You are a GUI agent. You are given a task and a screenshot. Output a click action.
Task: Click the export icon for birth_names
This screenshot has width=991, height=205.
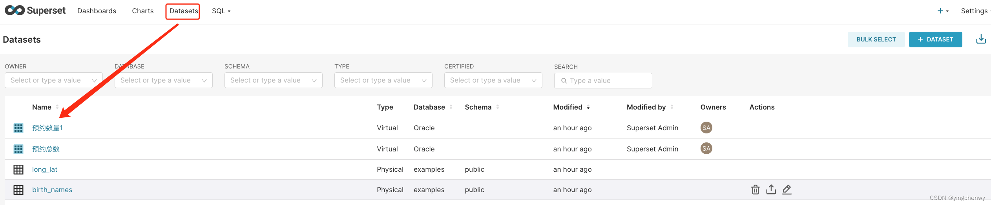coord(771,190)
